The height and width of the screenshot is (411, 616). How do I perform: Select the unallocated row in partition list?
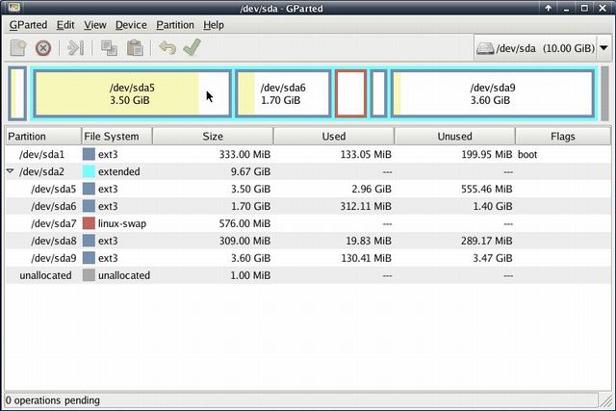pos(308,275)
